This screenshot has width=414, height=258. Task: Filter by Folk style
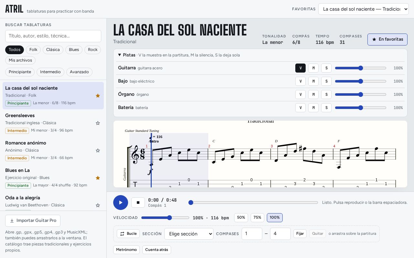33,50
